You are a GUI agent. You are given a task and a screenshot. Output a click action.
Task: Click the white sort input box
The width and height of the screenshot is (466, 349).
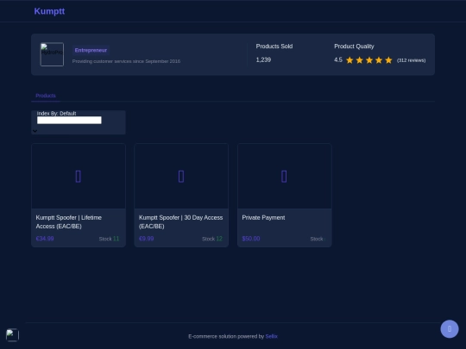(69, 120)
